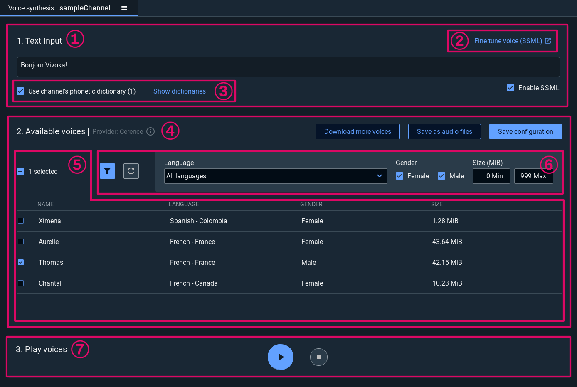Select the Ximena voice checkbox

pos(21,221)
